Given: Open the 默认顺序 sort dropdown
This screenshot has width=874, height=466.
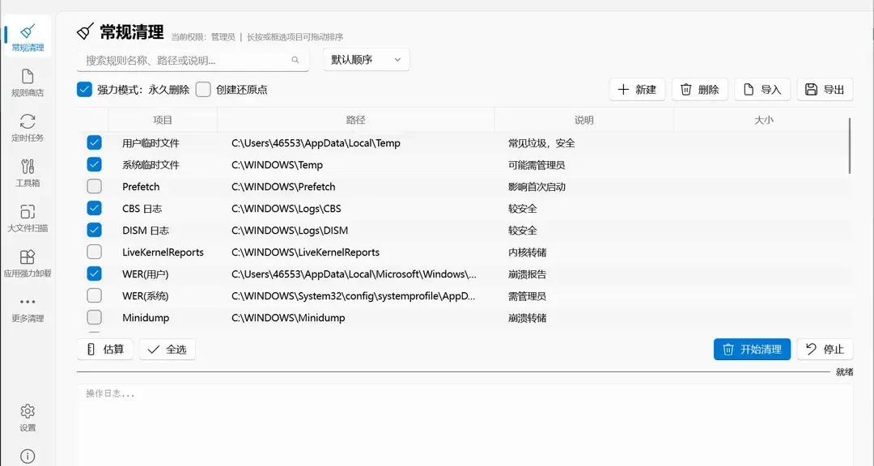Looking at the screenshot, I should (x=367, y=60).
